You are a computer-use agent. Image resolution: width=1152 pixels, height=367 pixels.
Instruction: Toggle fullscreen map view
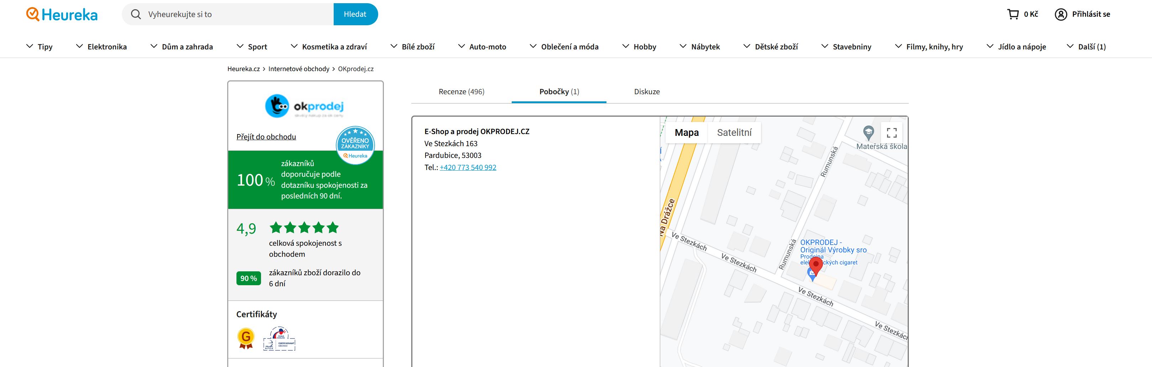892,133
